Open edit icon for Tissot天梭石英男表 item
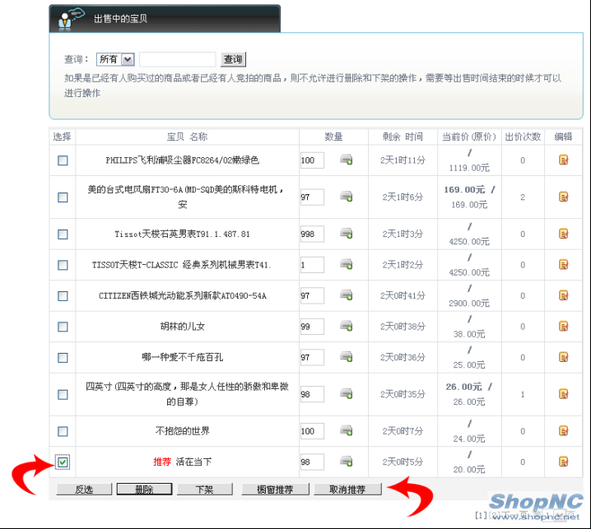Screen dimensions: 591x529 coord(563,234)
